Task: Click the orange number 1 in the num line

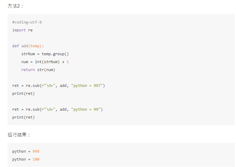Action: pyautogui.click(x=68, y=62)
